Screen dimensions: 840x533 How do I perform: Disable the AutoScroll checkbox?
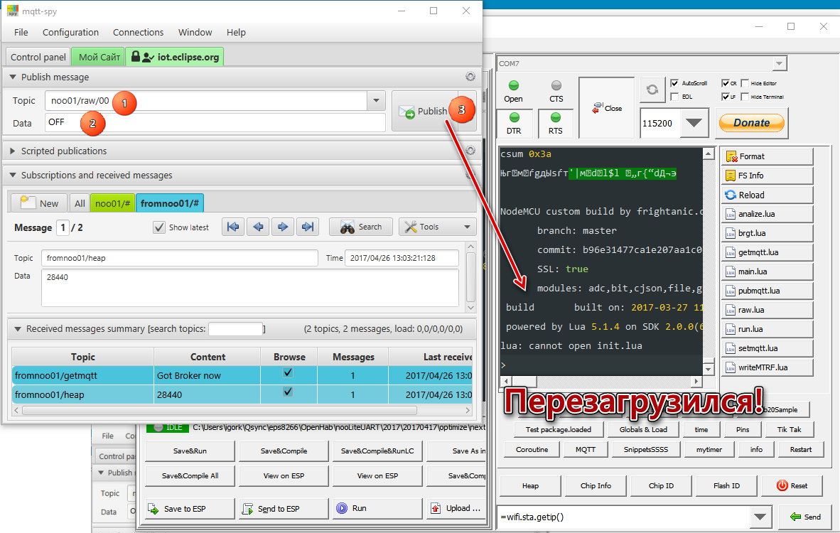coord(674,83)
